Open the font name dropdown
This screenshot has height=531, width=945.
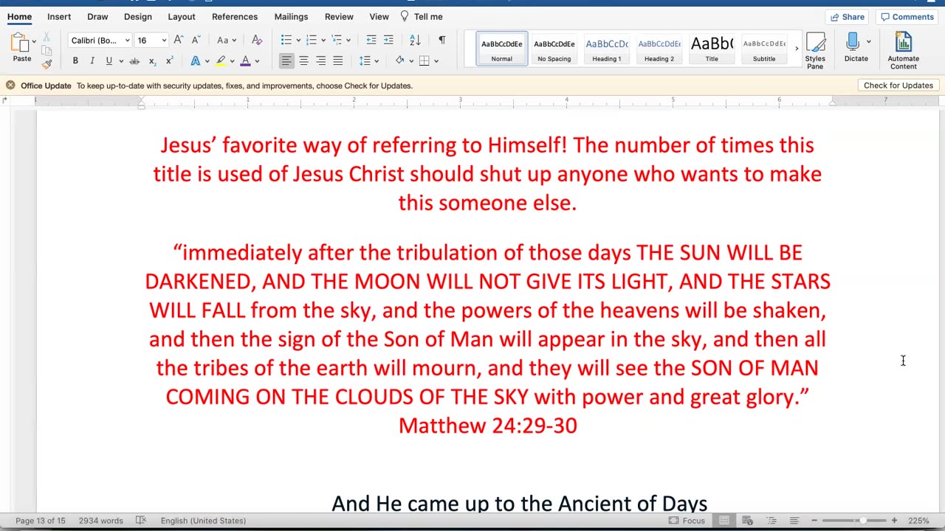pyautogui.click(x=127, y=41)
